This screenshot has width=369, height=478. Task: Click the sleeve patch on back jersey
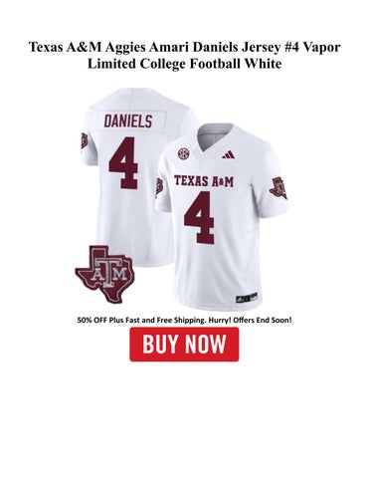pos(85,140)
